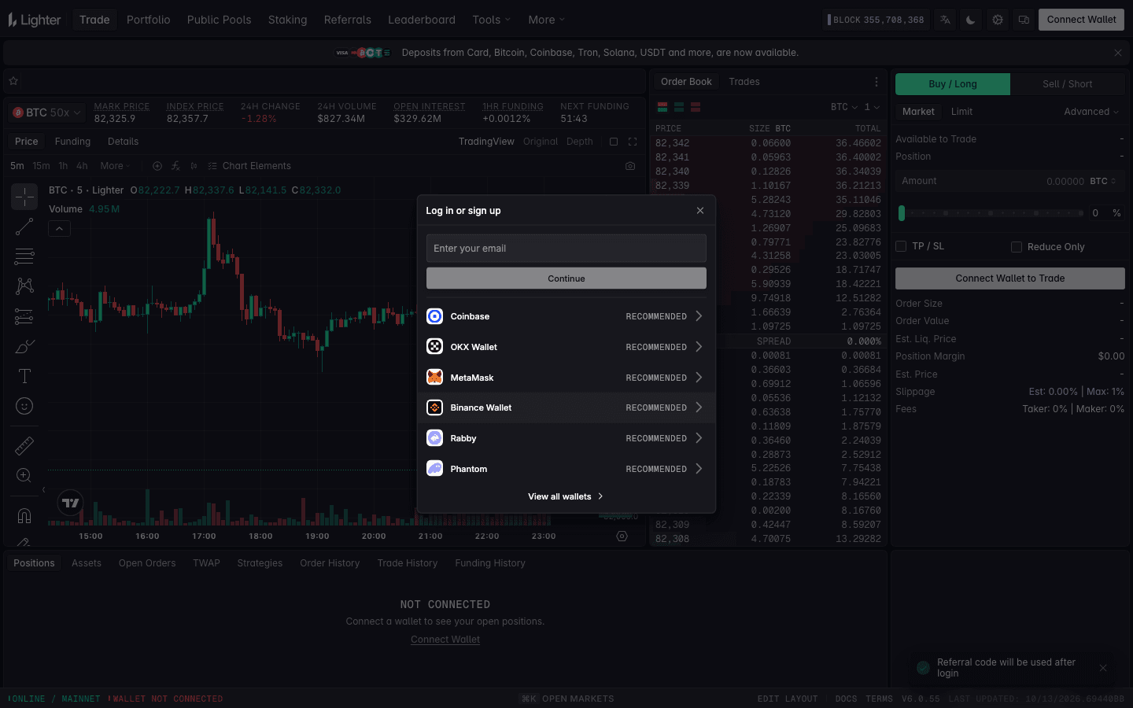Open order book three-dot options menu
The width and height of the screenshot is (1133, 708).
coord(877,82)
